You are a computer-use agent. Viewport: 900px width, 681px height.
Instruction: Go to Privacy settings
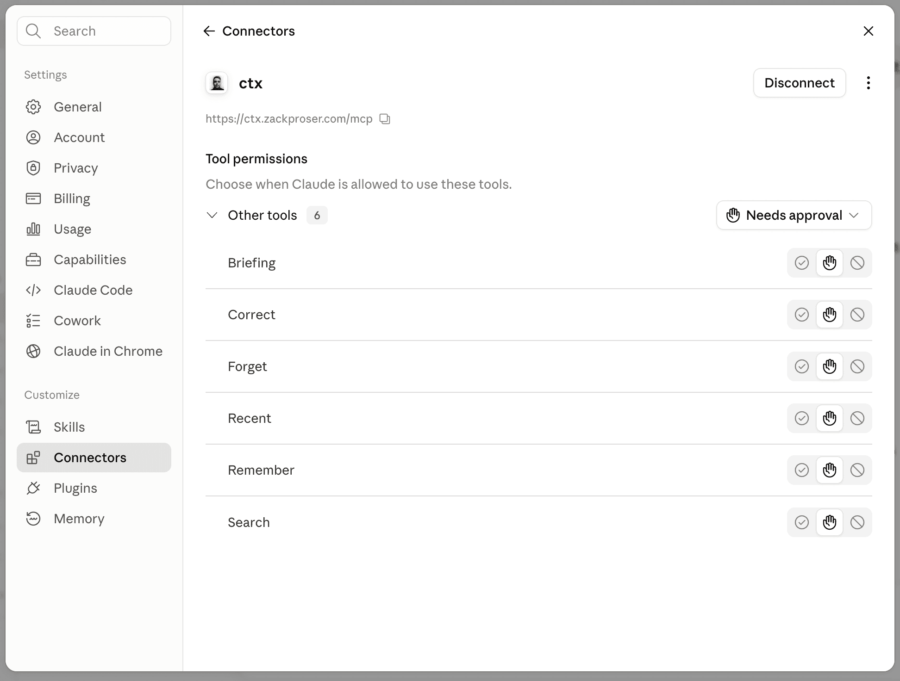point(94,168)
